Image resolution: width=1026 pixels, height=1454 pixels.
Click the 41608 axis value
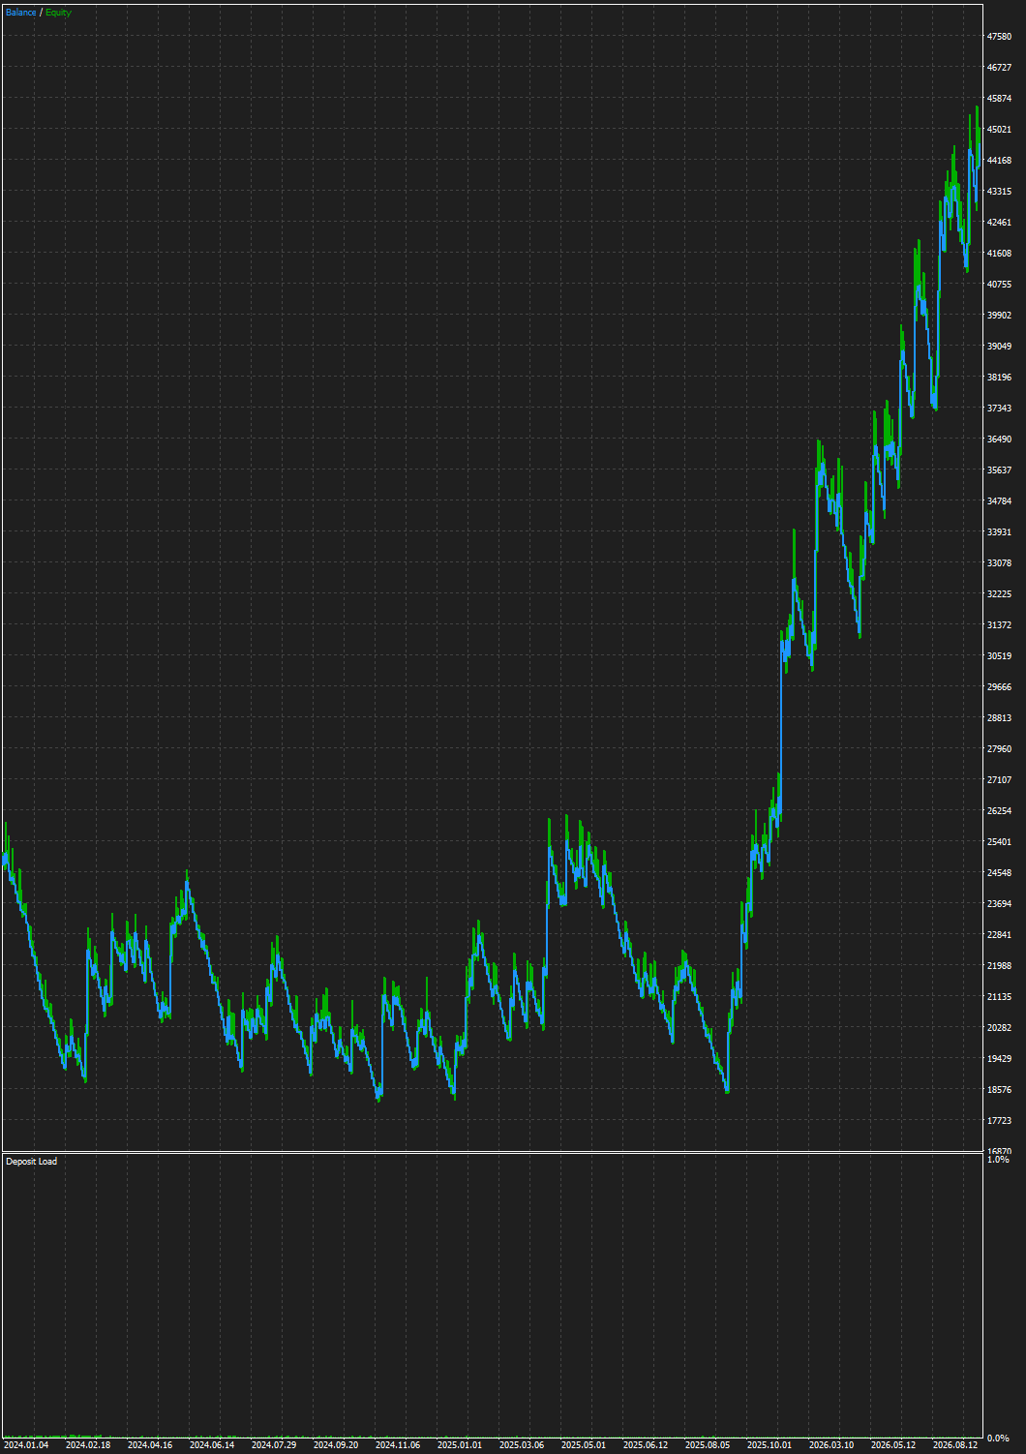pyautogui.click(x=999, y=254)
